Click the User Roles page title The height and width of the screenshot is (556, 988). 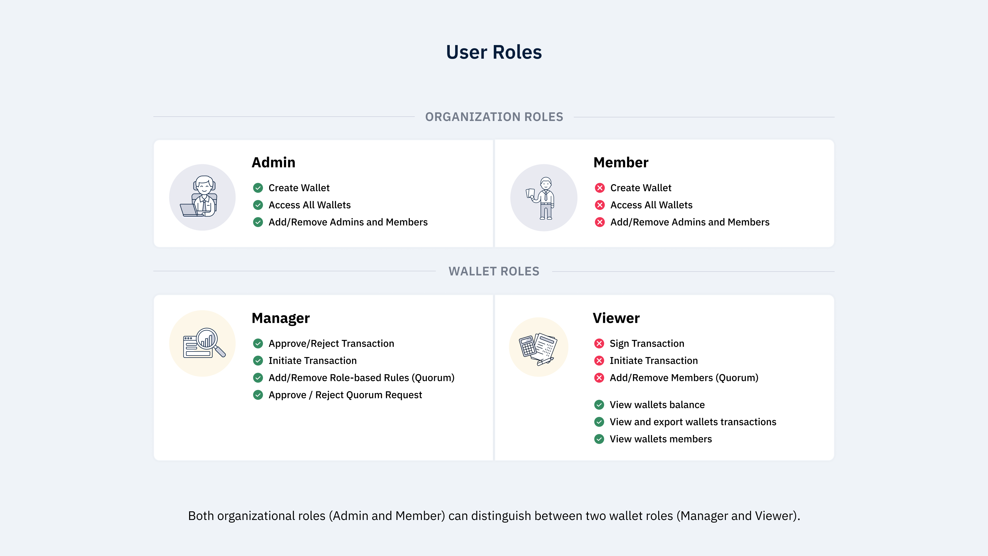(x=494, y=52)
